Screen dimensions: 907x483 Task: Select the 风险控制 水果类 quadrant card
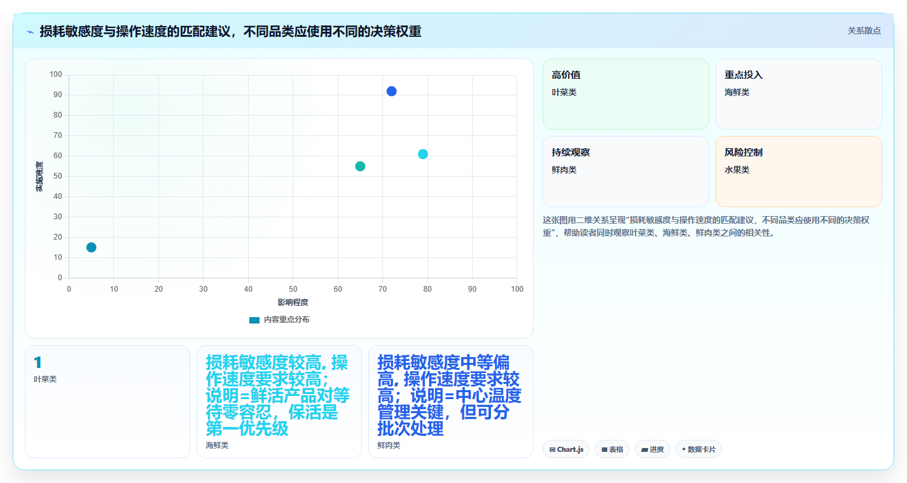798,172
